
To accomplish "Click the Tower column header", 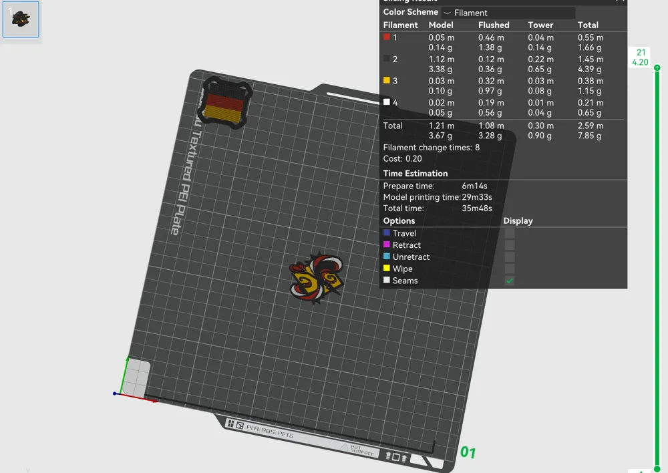I will tap(540, 25).
